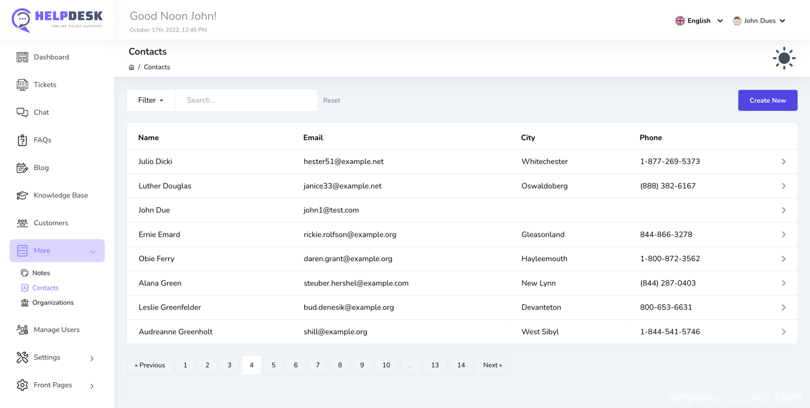Click the Reset link
Image resolution: width=810 pixels, height=408 pixels.
332,100
